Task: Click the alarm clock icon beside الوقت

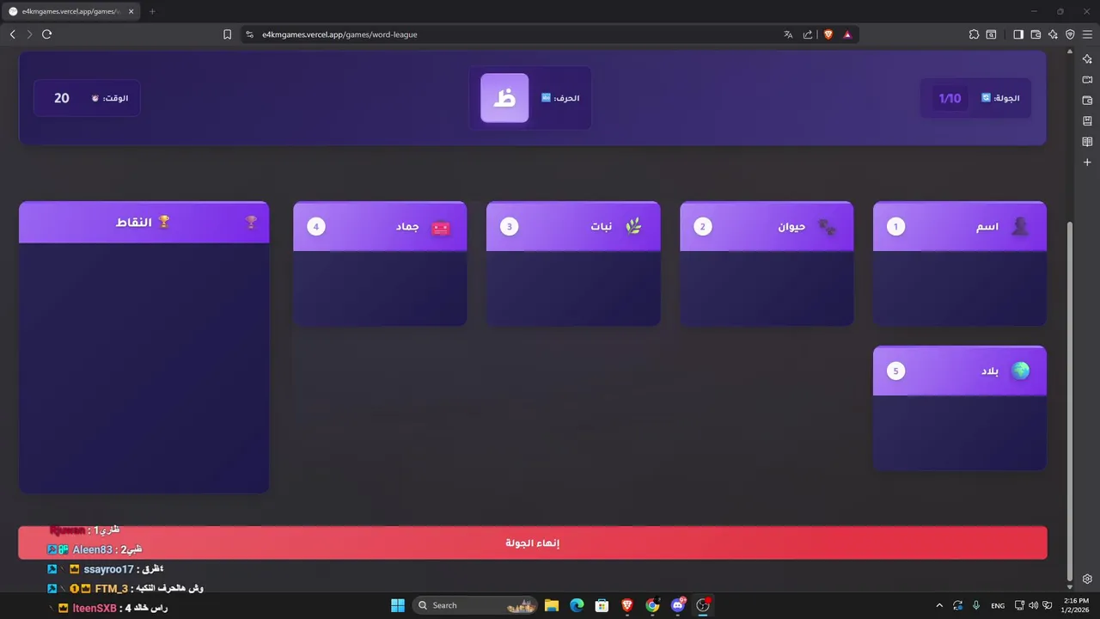Action: point(95,98)
